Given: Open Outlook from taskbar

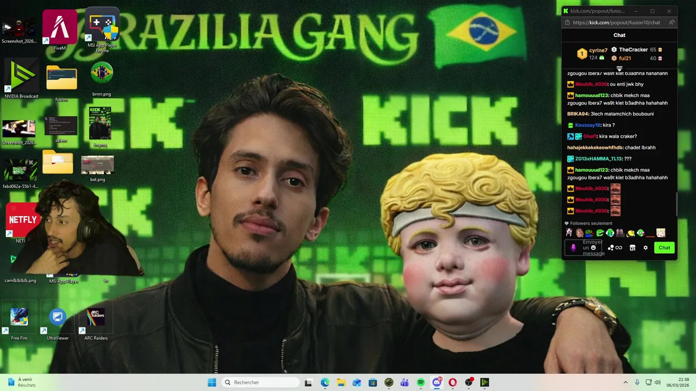Looking at the screenshot, I should [x=357, y=382].
